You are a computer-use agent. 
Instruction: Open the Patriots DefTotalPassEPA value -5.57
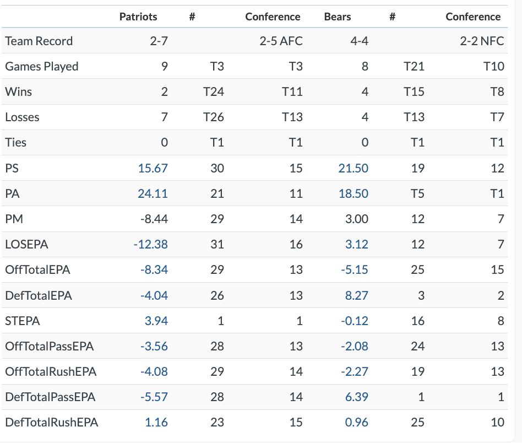point(154,397)
